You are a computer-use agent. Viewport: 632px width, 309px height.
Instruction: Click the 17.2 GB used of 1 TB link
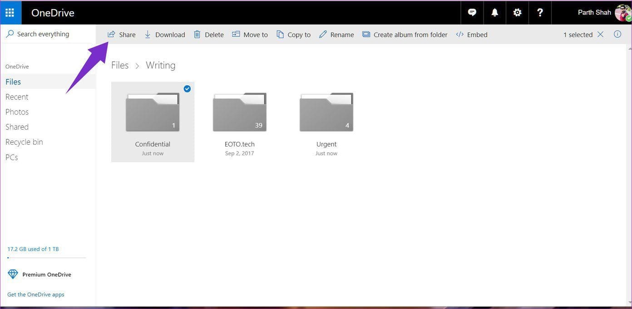click(33, 249)
